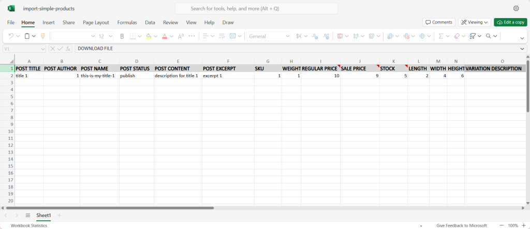Image resolution: width=530 pixels, height=229 pixels.
Task: Click the add new sheet plus button
Action: click(x=59, y=215)
